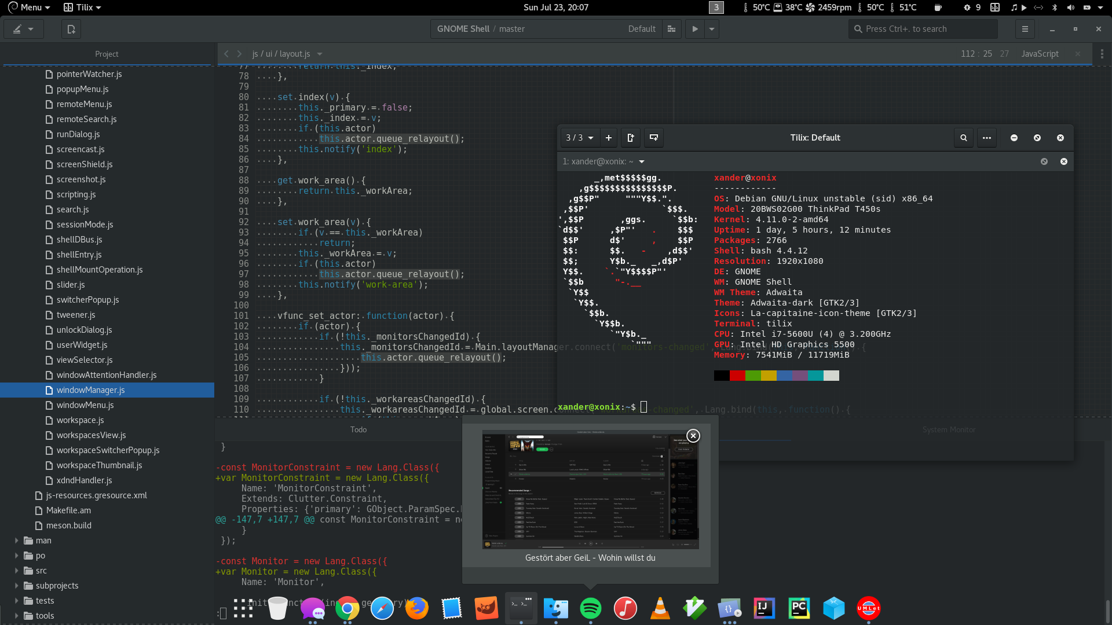Open the Builder build pipeline icon
Viewport: 1112px width, 625px height.
point(671,29)
